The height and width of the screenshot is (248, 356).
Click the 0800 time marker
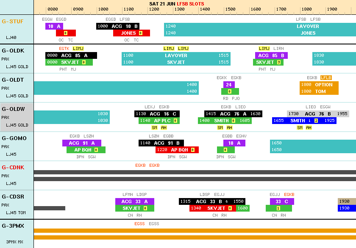click(x=53, y=9)
